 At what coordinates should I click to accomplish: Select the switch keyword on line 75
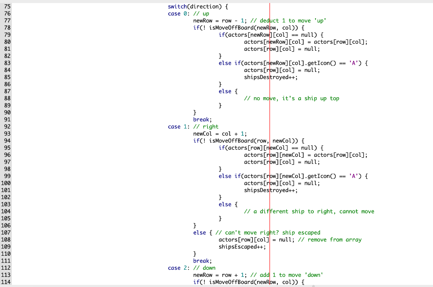[x=177, y=6]
